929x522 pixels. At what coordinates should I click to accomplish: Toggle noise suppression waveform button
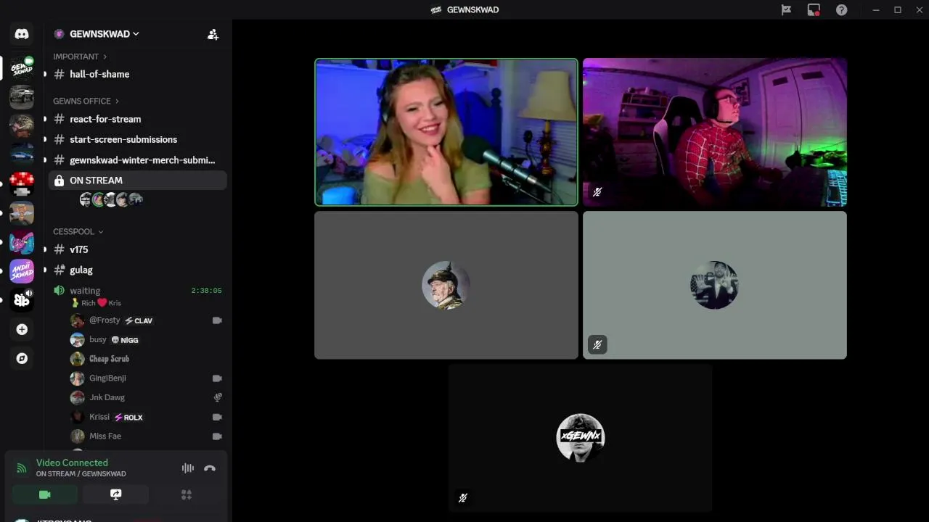pyautogui.click(x=188, y=468)
